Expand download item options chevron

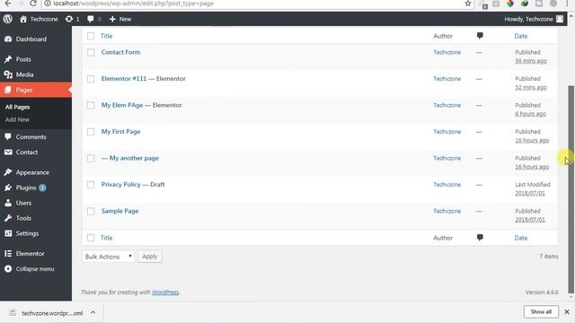[x=93, y=313]
